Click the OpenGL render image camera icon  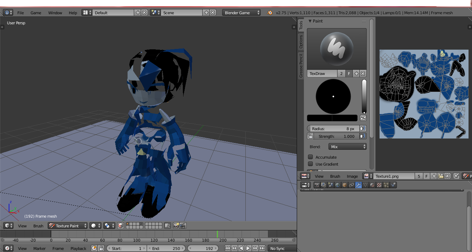tap(176, 226)
